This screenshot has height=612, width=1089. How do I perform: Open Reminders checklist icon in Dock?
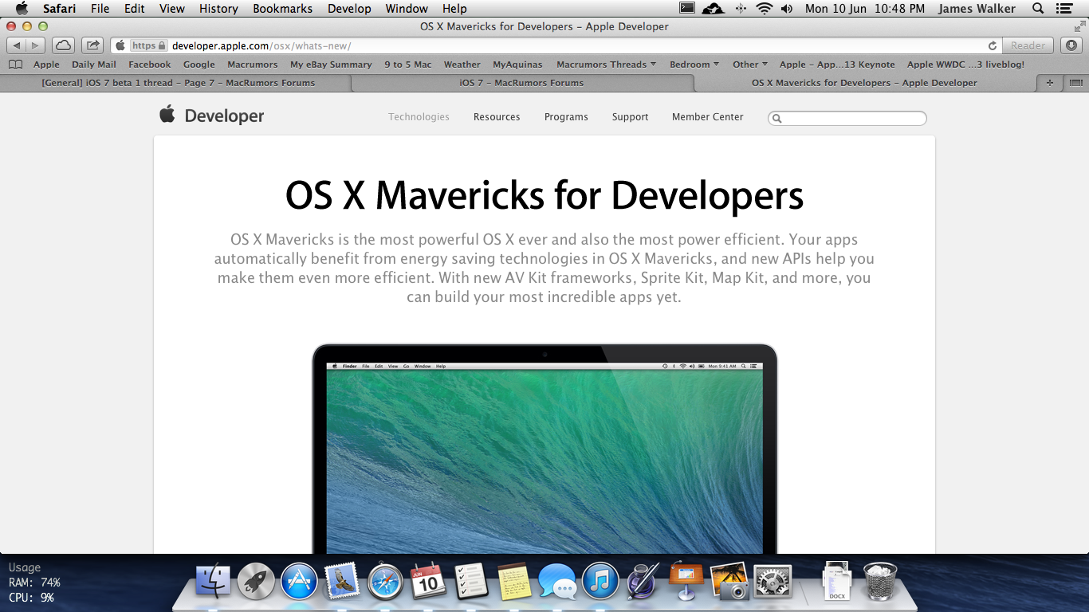(471, 581)
